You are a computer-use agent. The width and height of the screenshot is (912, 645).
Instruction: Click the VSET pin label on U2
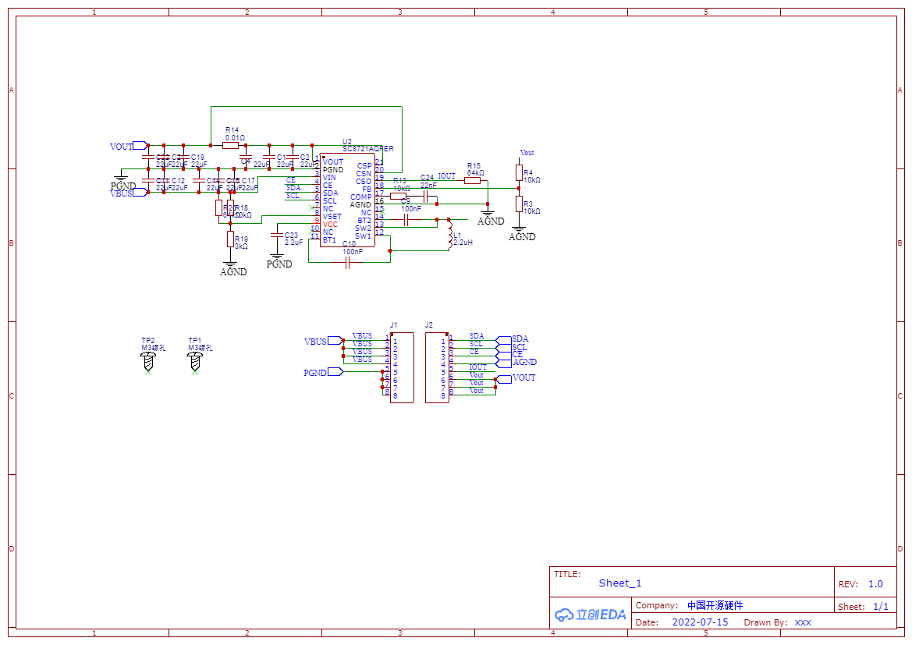[x=332, y=216]
